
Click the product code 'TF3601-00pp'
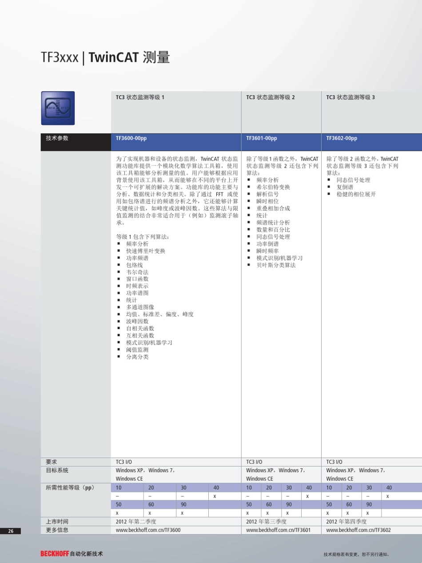[x=262, y=138]
